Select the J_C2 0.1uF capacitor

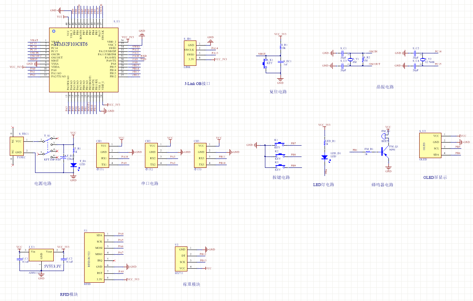pyautogui.click(x=64, y=259)
